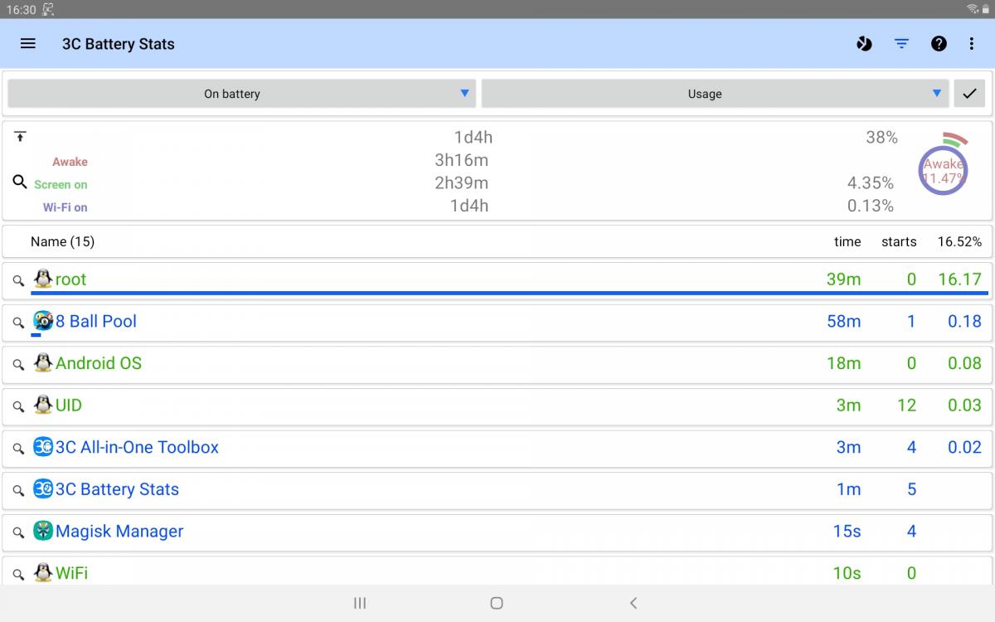The height and width of the screenshot is (622, 995).
Task: Tap the root usage bar
Action: point(509,293)
